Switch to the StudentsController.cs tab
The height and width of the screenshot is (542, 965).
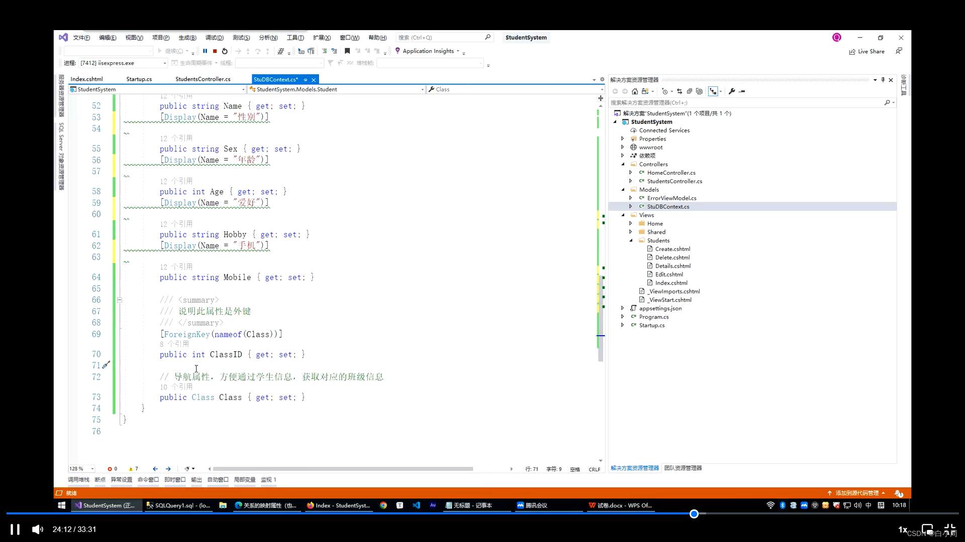point(203,79)
